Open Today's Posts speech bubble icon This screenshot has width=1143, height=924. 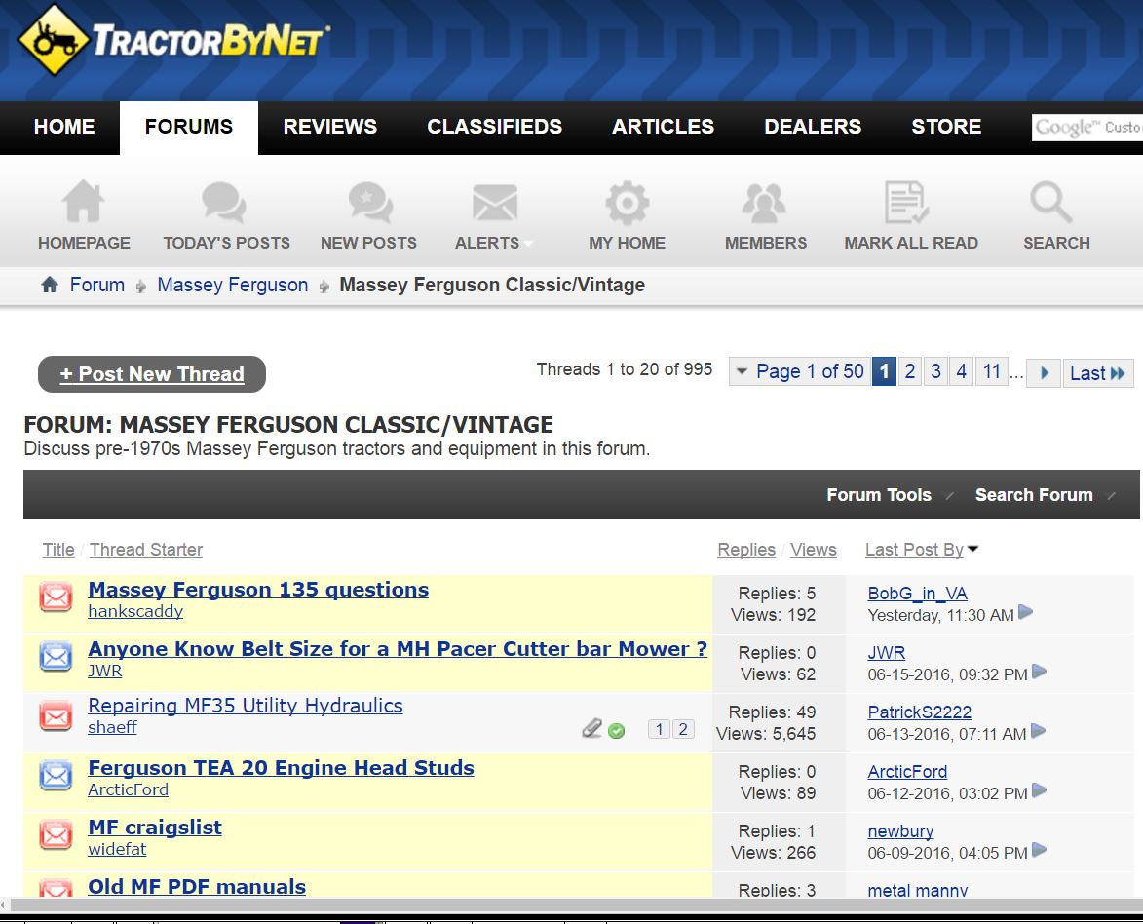pos(224,202)
